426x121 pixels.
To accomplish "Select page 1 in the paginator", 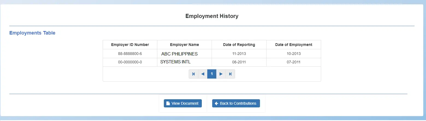I will click(212, 74).
